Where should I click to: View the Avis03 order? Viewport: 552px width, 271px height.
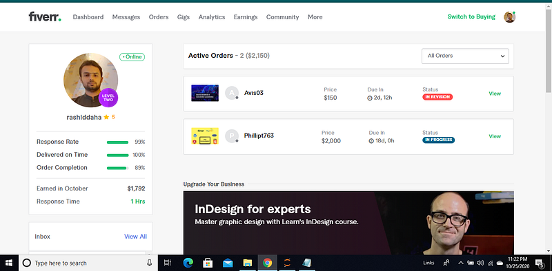495,94
